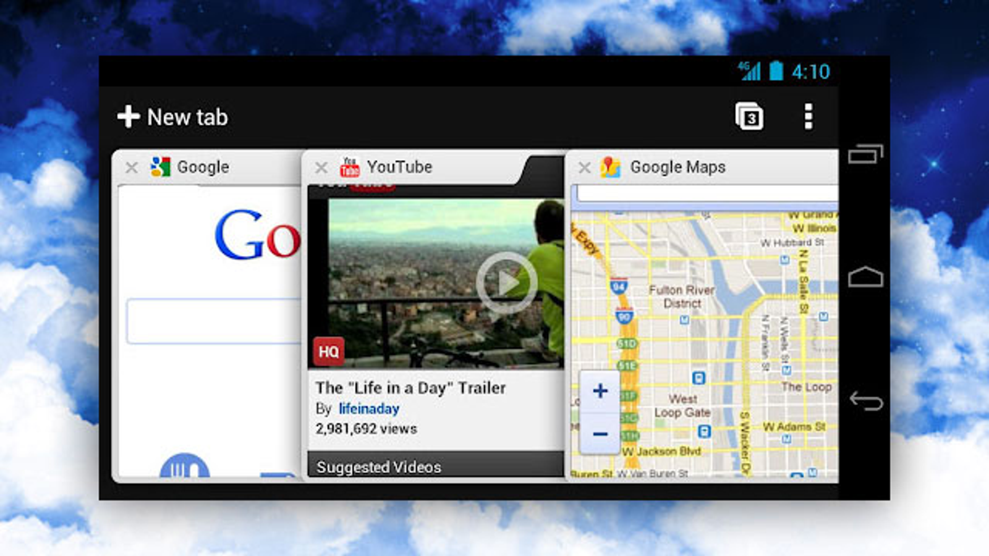Click the YouTube favicon in tab header
The height and width of the screenshot is (556, 989).
pyautogui.click(x=349, y=167)
